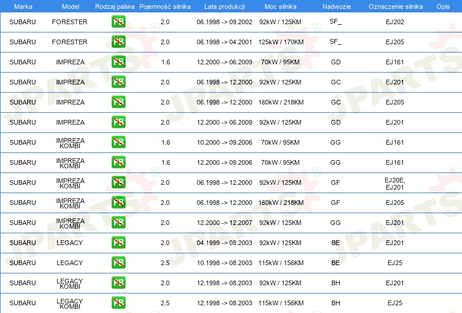Viewport: 462px width, 313px height.
Task: Select the engine code cell EJ202
Action: coord(395,22)
